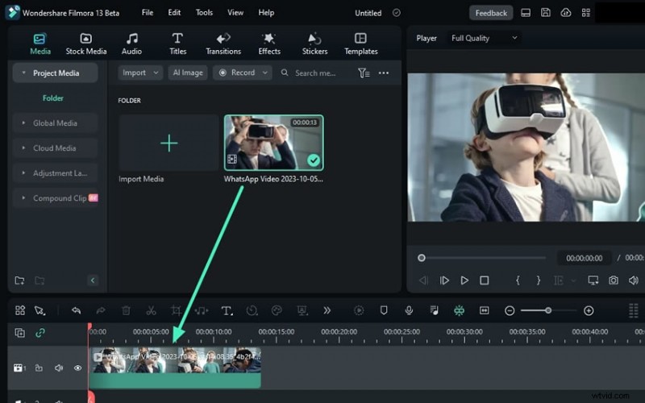This screenshot has height=403, width=645.
Task: Open the more options ellipsis in media panel
Action: [x=384, y=73]
